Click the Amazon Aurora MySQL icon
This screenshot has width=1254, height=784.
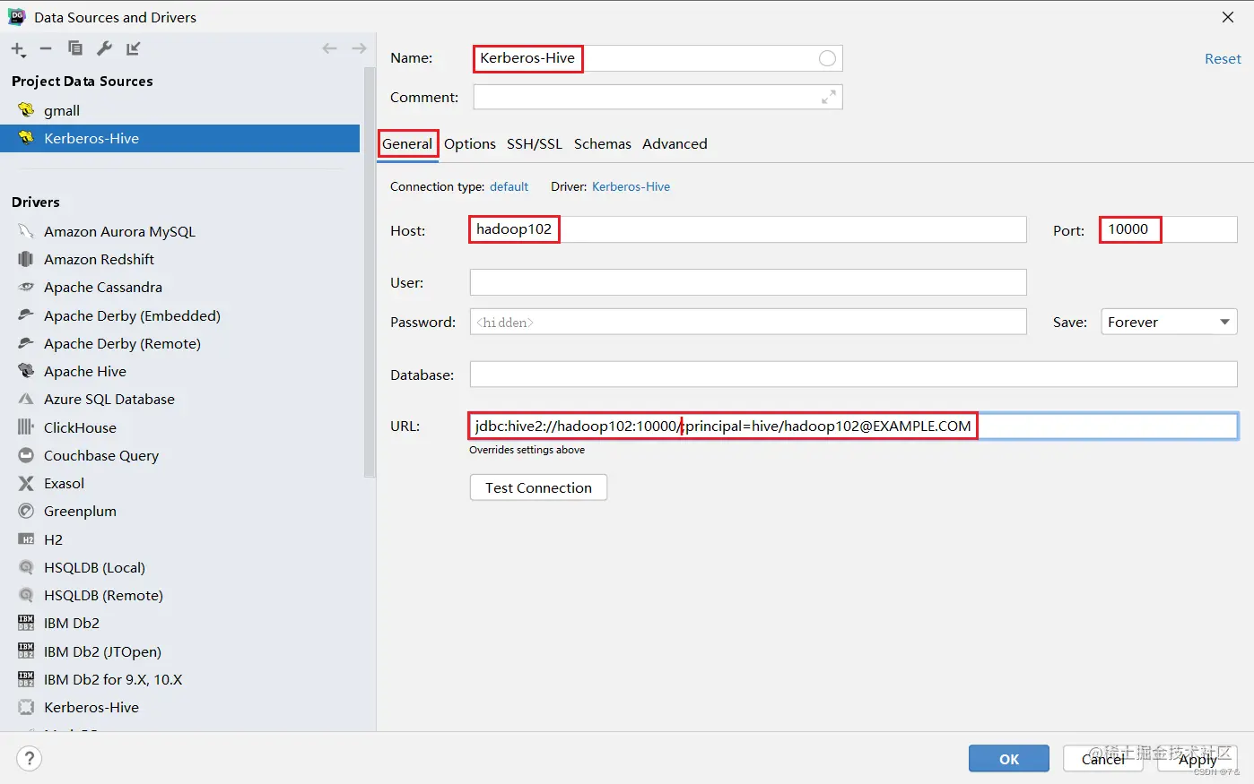tap(26, 231)
